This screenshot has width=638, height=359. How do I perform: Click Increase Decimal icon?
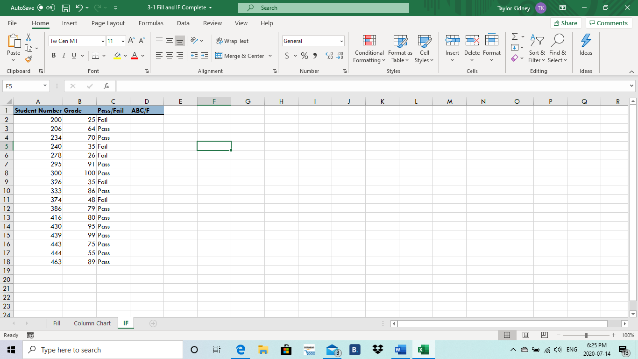coord(328,56)
